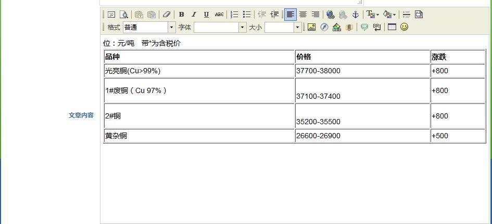The width and height of the screenshot is (492, 224).
Task: Select the 2#铜 cell
Action: (x=199, y=116)
